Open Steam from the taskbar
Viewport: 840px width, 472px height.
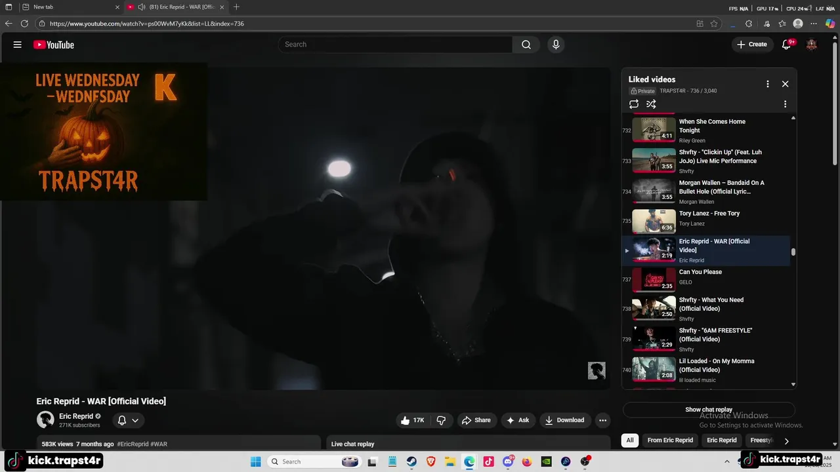pos(411,462)
